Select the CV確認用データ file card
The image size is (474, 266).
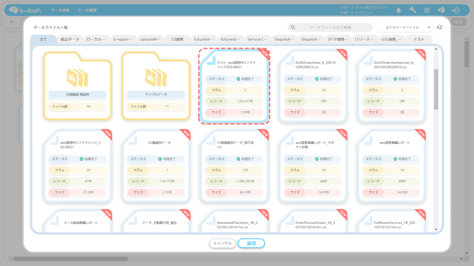pos(156,166)
